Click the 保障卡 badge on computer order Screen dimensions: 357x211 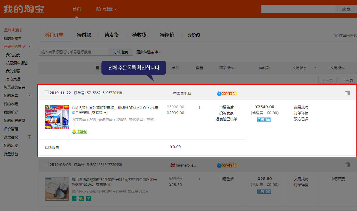[79, 132]
